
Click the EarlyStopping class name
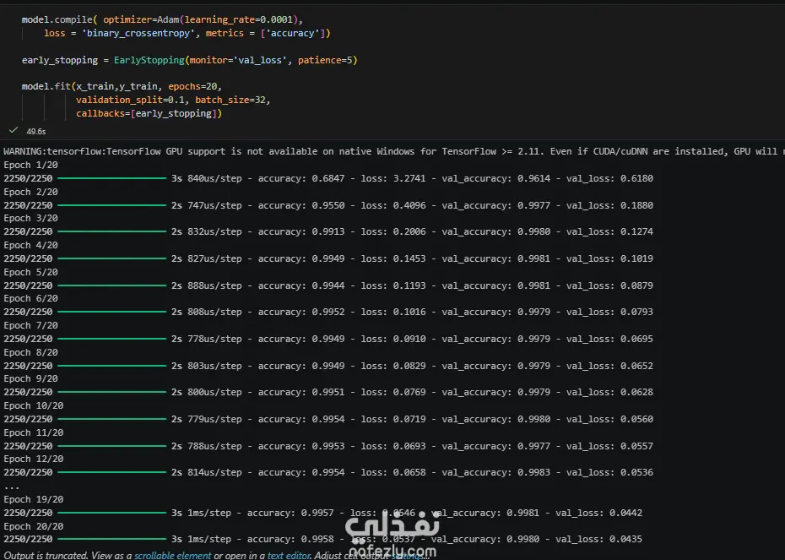[x=149, y=60]
